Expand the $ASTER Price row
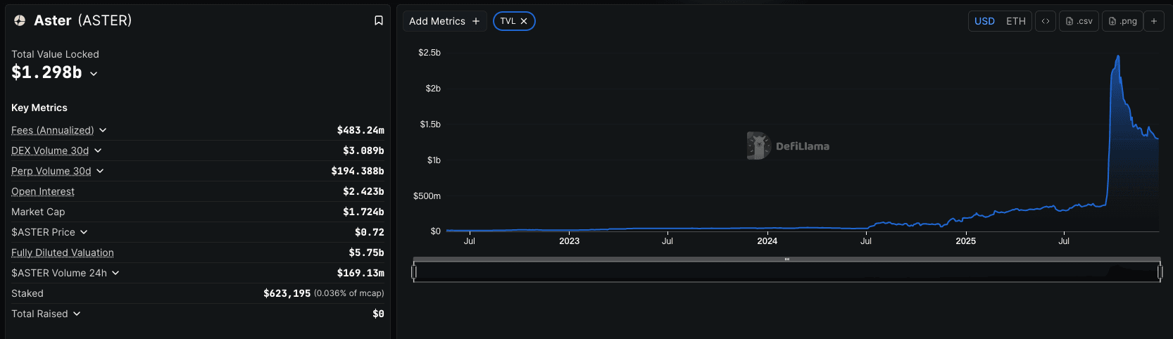1173x339 pixels. (x=84, y=232)
